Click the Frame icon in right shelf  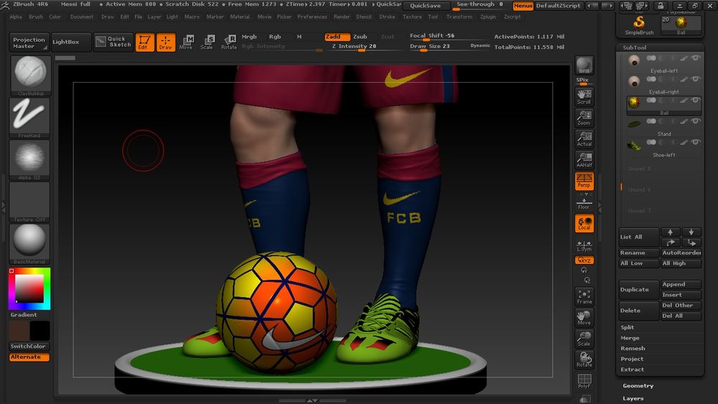pos(584,296)
